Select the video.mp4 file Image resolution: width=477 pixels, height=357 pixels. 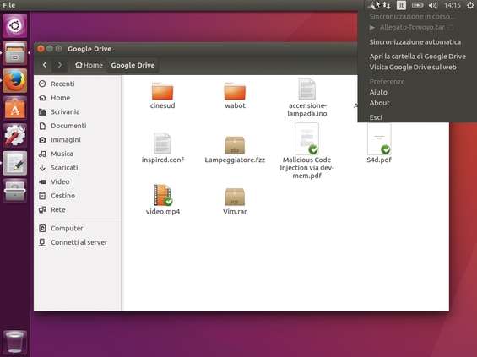pos(162,199)
